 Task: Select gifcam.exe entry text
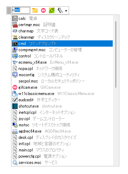pyautogui.click(x=40, y=87)
